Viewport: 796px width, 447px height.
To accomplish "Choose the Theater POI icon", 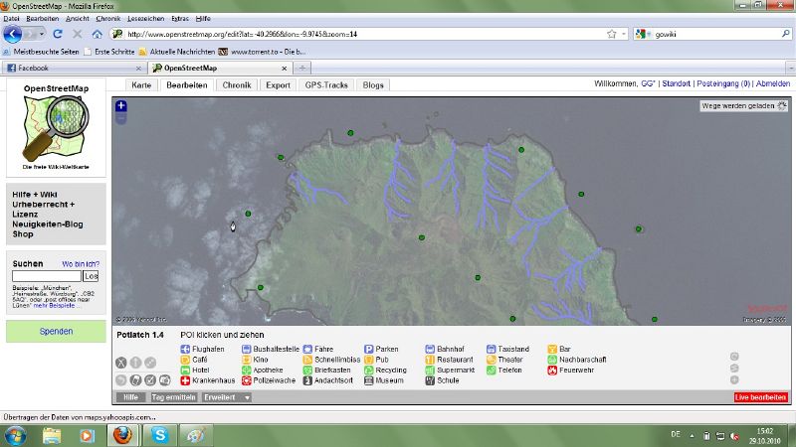I will click(x=491, y=360).
